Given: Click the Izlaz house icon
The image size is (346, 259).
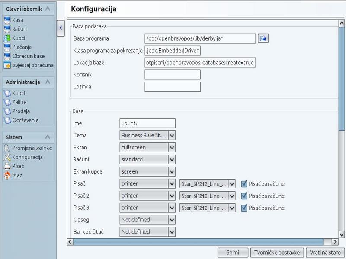Looking at the screenshot, I should coord(7,175).
